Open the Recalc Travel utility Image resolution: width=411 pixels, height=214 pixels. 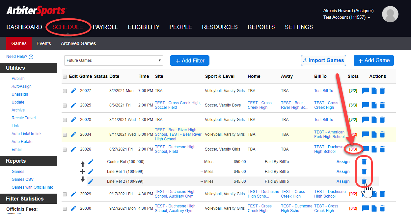click(x=24, y=118)
